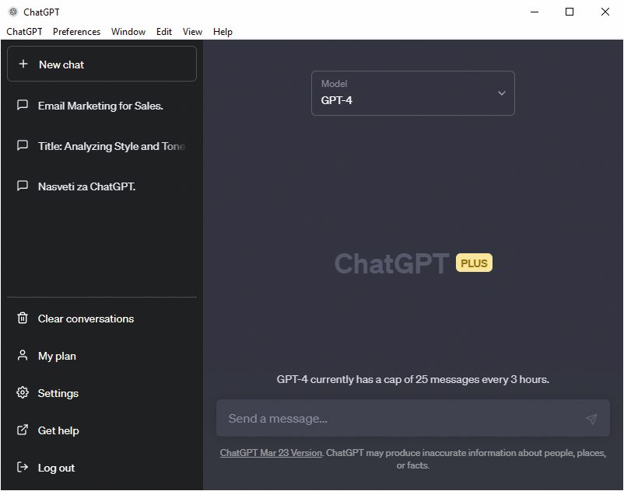The image size is (624, 491).
Task: Click the PLUS badge next to ChatGPT
Action: tap(474, 263)
